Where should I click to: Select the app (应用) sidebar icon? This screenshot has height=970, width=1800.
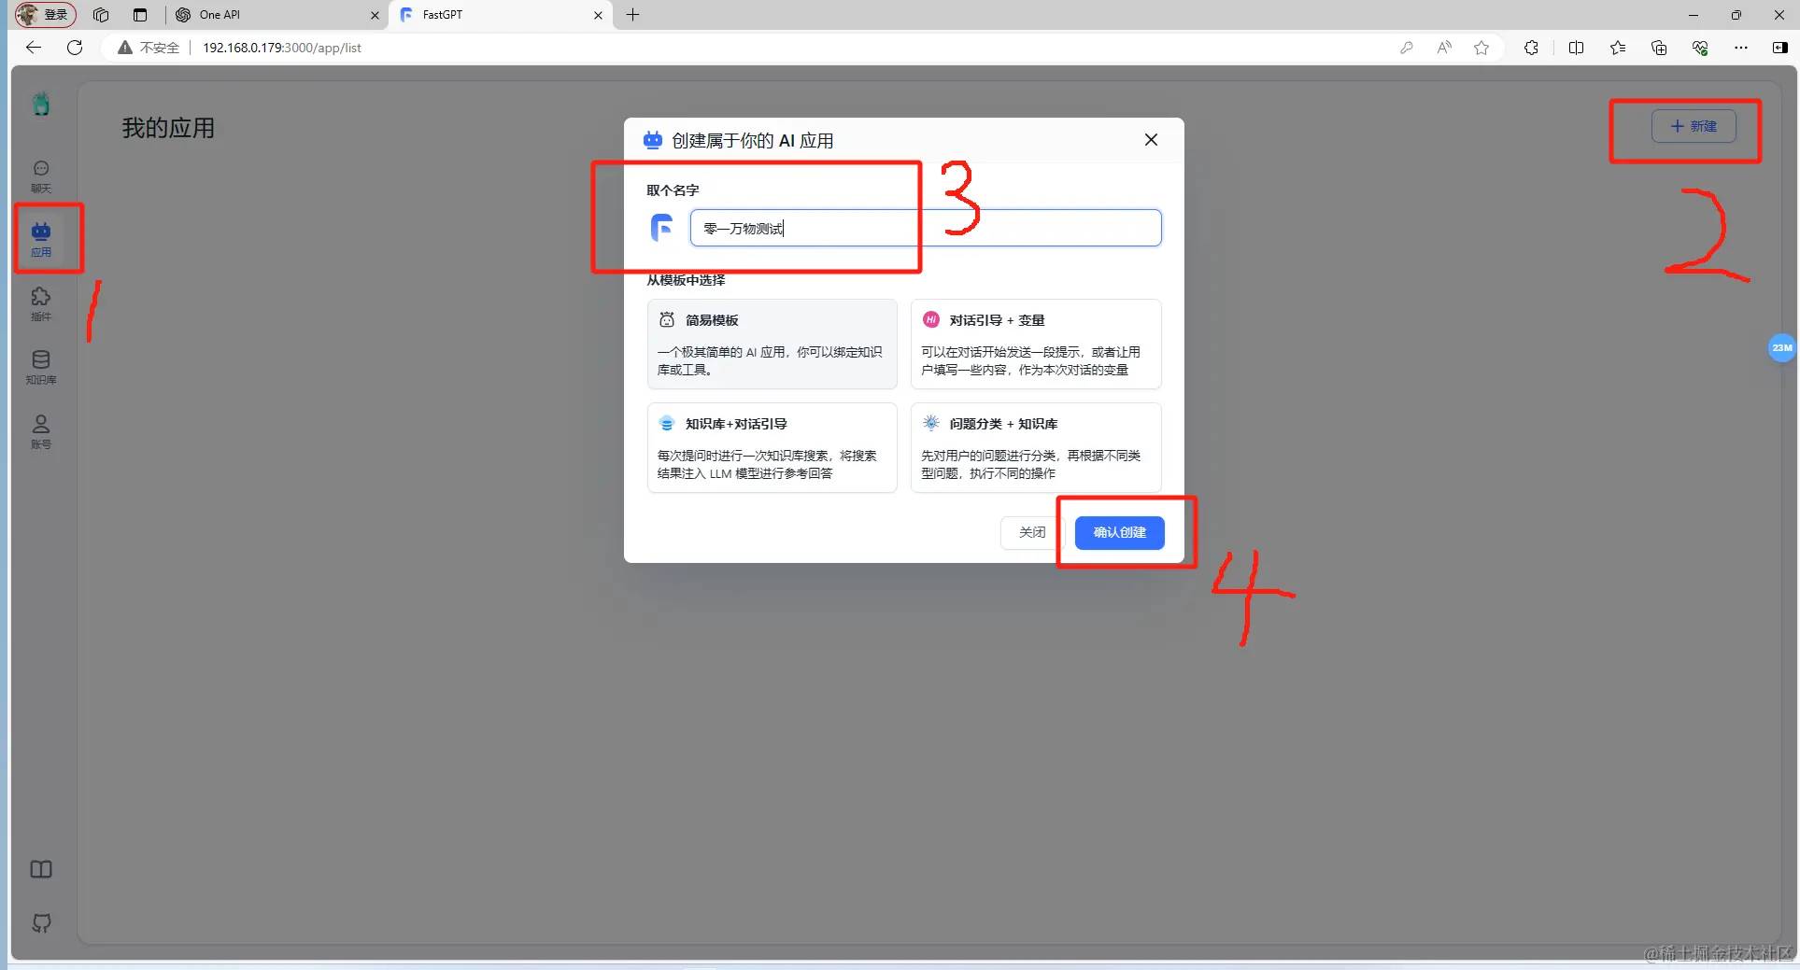coord(41,239)
